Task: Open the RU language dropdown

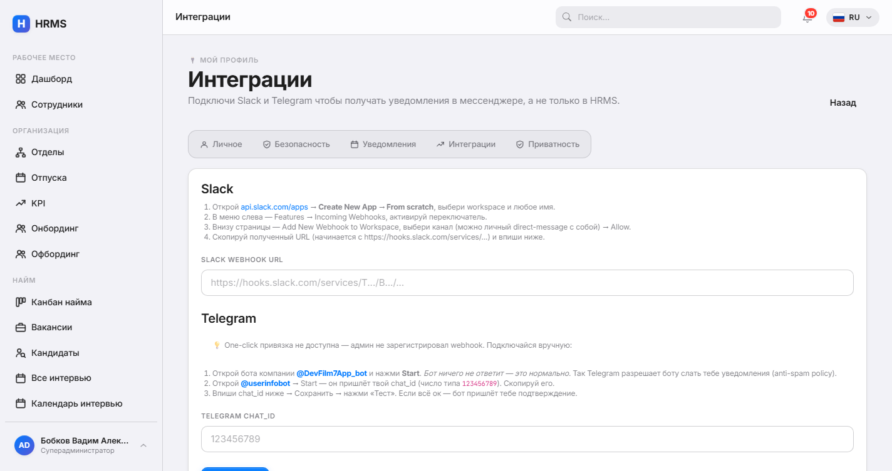Action: click(x=853, y=18)
